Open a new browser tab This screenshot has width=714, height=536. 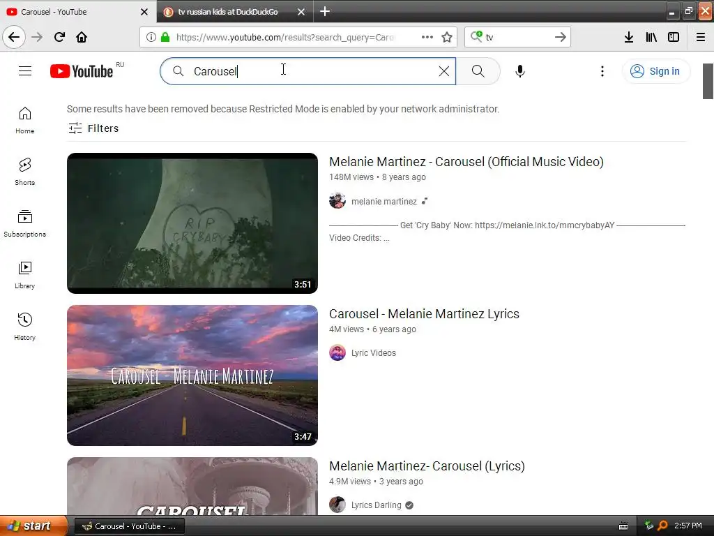325,11
